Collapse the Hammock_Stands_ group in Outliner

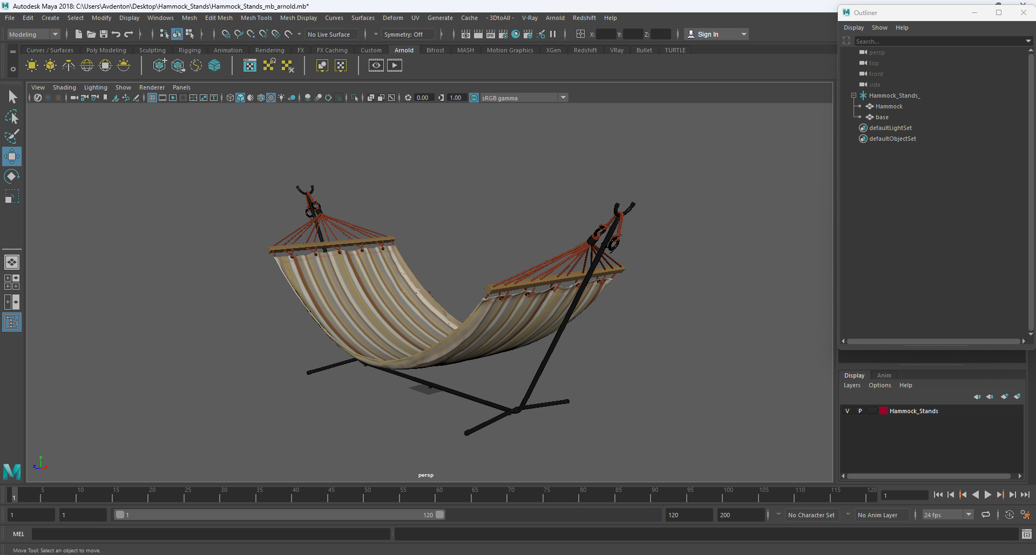[854, 95]
